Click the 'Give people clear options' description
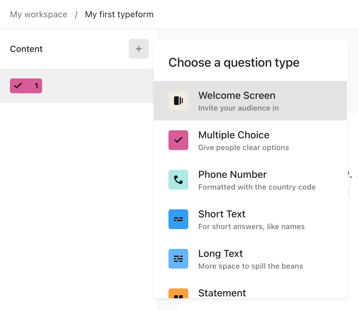Screen dimensions: 358x310 point(243,148)
